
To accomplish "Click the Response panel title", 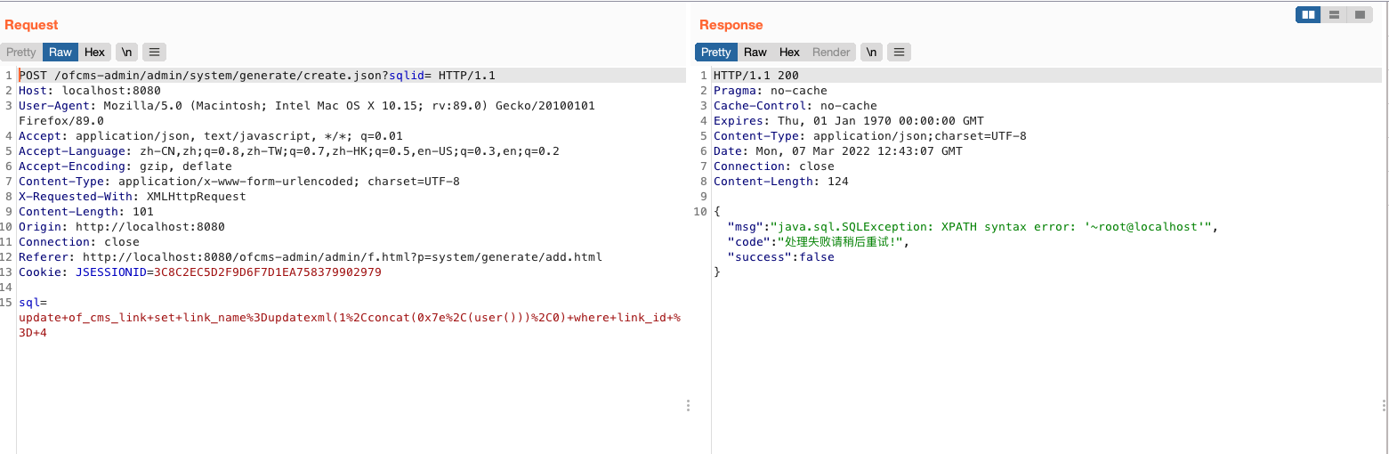I will point(731,25).
